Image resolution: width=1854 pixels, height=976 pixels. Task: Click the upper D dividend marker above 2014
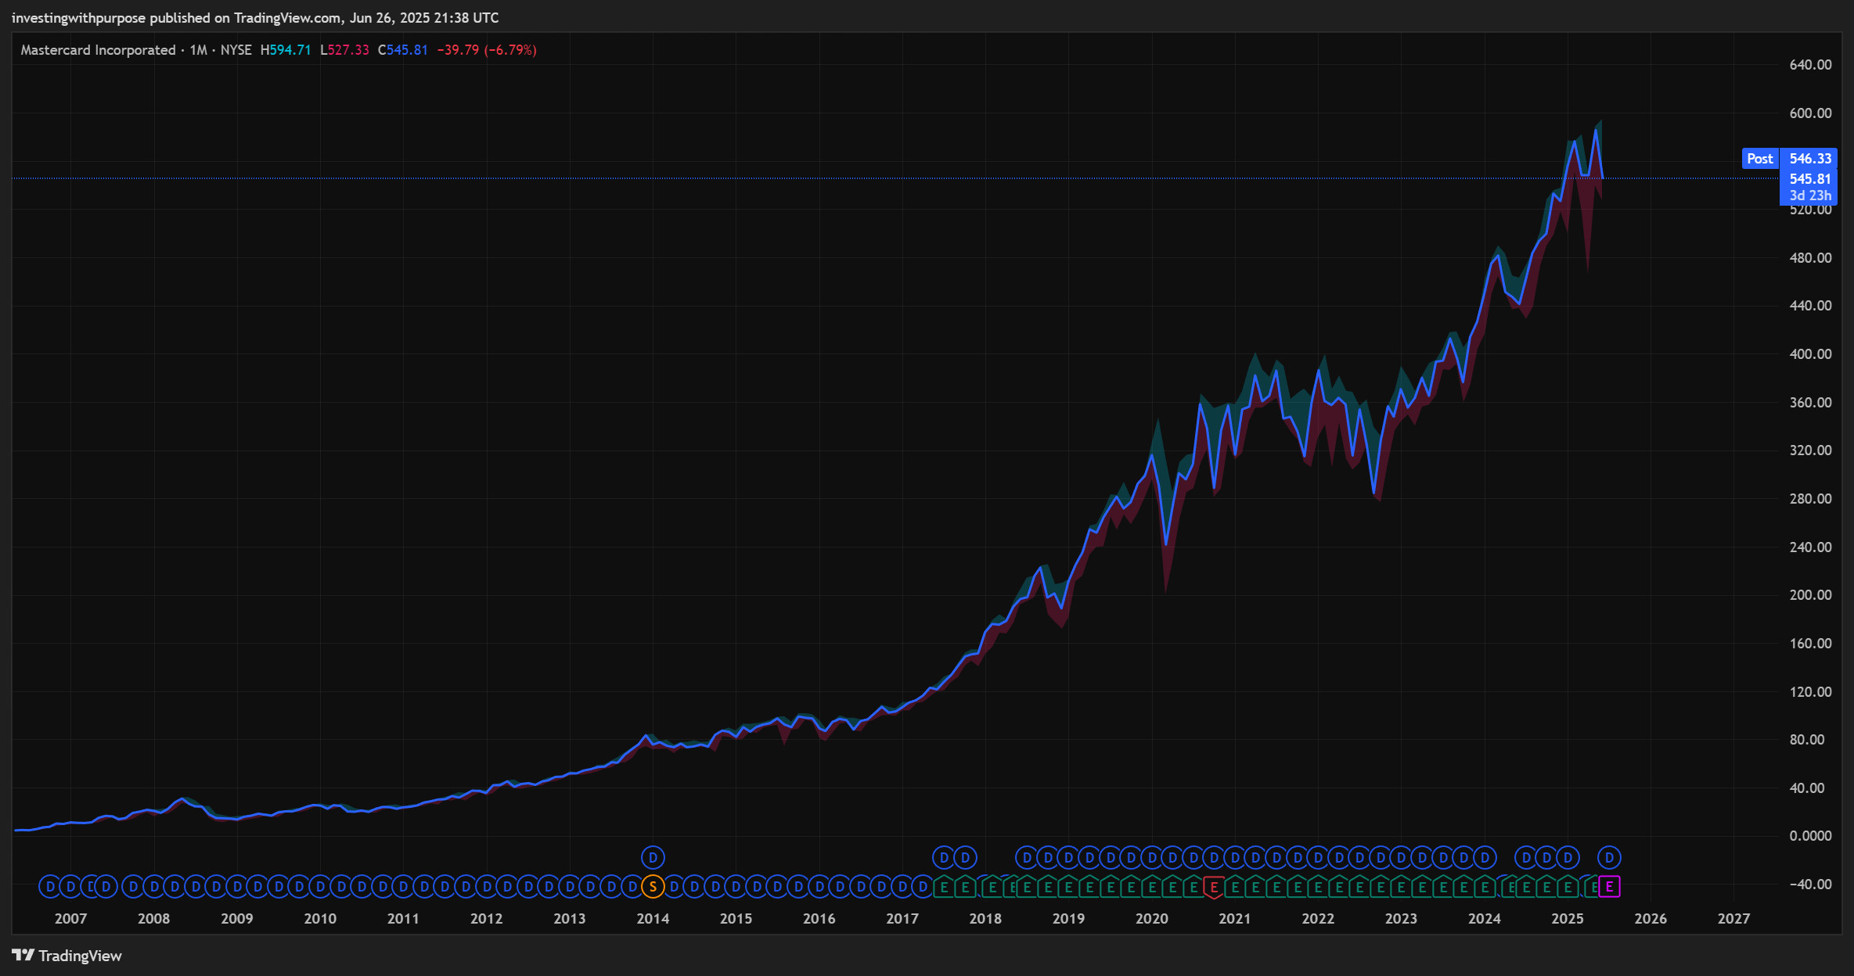tap(653, 858)
